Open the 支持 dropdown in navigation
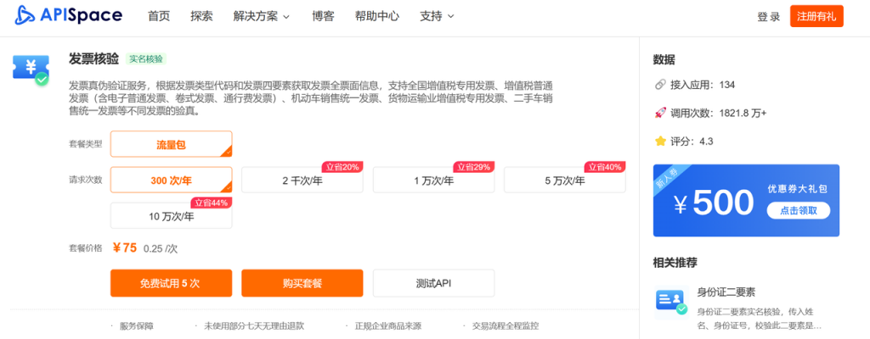 437,16
